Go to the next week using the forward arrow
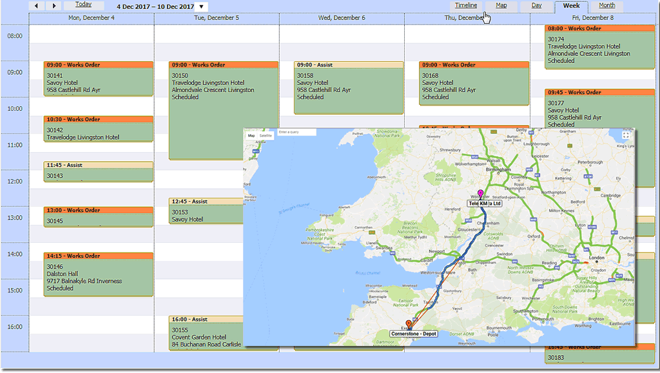 point(54,5)
